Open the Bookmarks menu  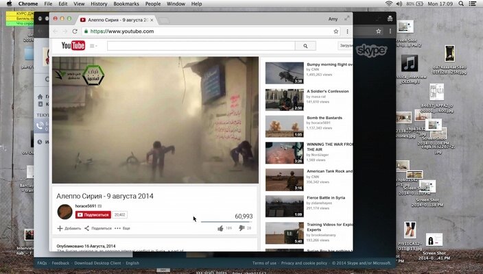click(x=126, y=3)
